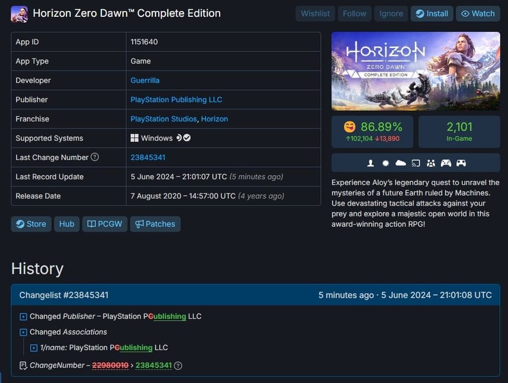Click the negative reviews count 13,890

point(387,139)
